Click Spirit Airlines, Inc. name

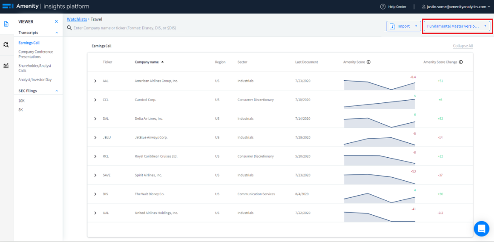coord(148,175)
